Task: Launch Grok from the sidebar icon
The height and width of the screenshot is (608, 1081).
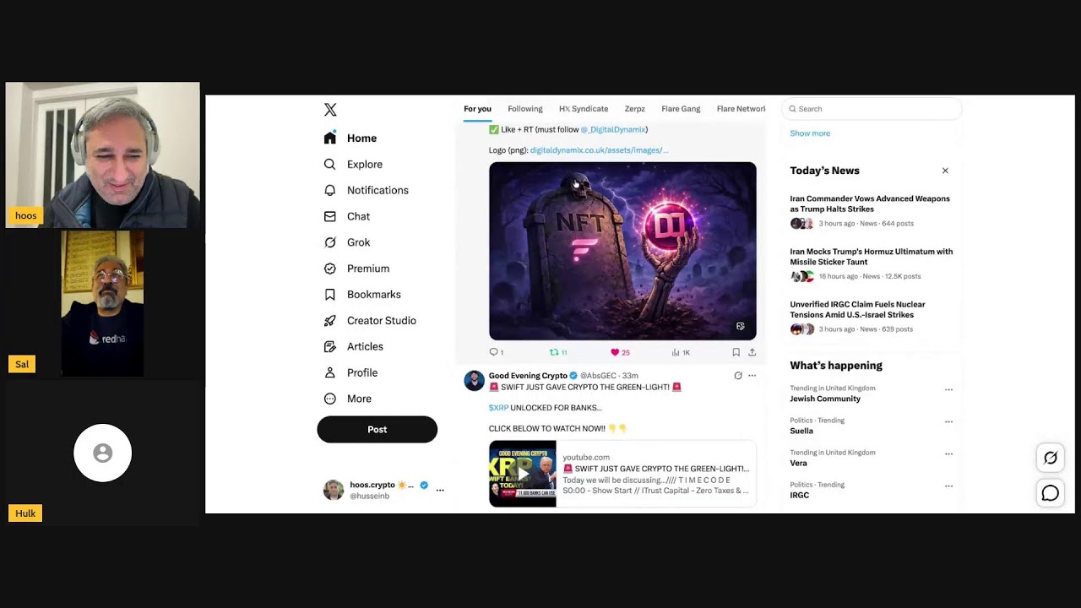Action: (330, 242)
